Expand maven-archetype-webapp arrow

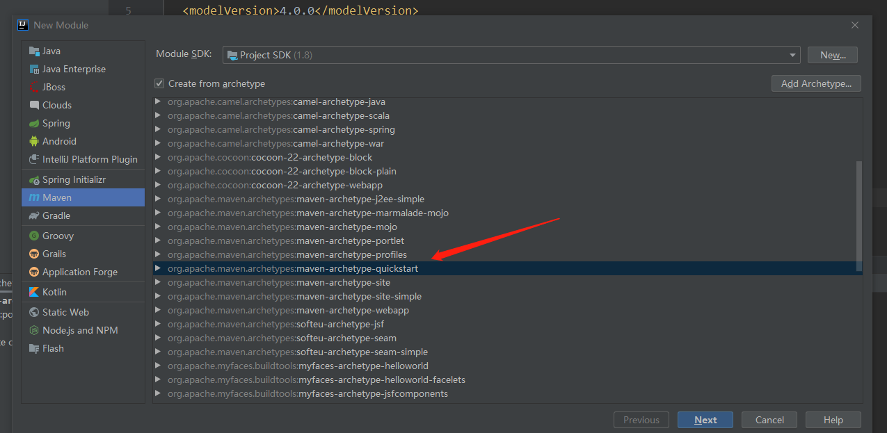(x=158, y=310)
